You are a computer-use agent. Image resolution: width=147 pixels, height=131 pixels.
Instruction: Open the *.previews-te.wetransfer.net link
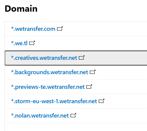click(48, 87)
